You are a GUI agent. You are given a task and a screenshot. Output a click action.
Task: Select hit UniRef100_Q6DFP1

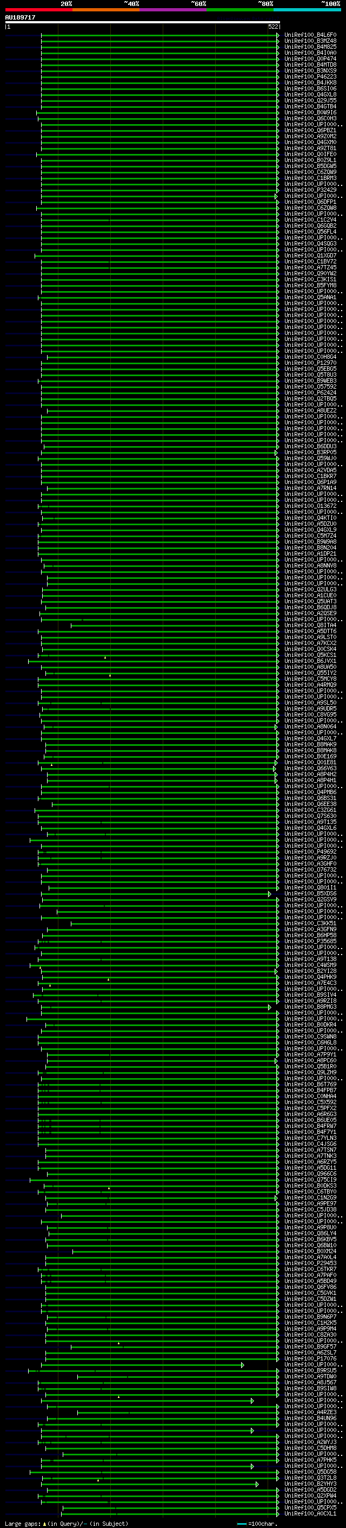pyautogui.click(x=310, y=202)
